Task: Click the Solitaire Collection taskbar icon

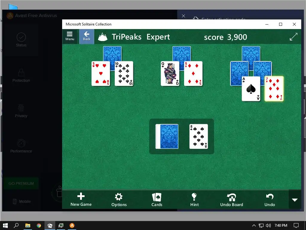Action: pos(50,226)
